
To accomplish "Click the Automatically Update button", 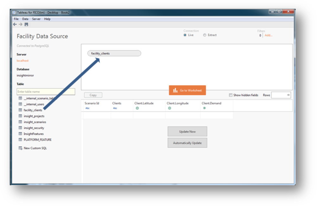I will tap(187, 143).
